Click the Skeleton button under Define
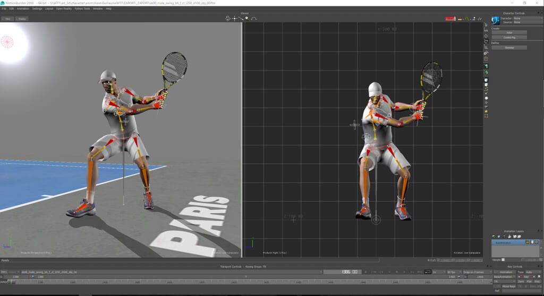This screenshot has height=296, width=544. (x=509, y=48)
